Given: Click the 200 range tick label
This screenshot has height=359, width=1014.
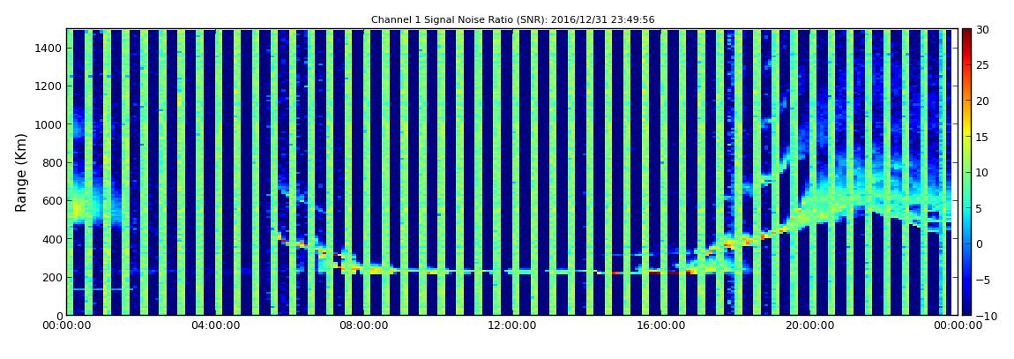Looking at the screenshot, I should tap(52, 277).
